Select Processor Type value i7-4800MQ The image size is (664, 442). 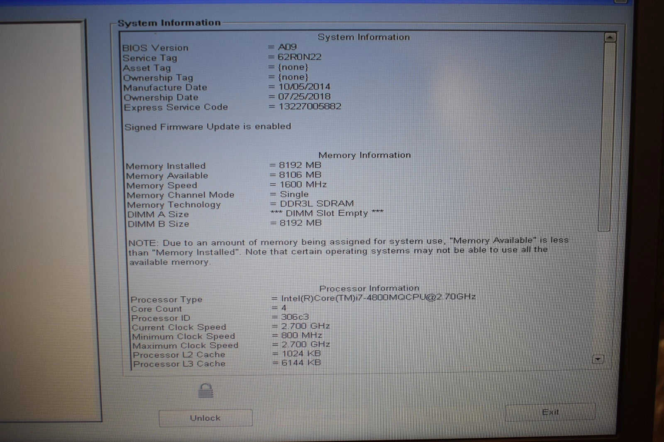coord(378,298)
